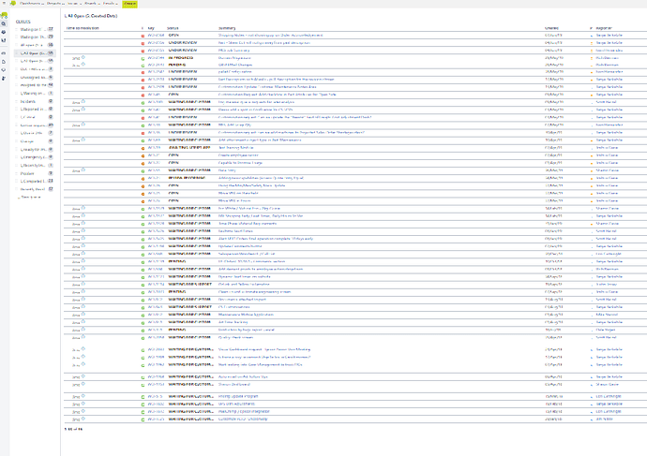Sort by the Summary column header
The width and height of the screenshot is (647, 456).
click(x=227, y=28)
